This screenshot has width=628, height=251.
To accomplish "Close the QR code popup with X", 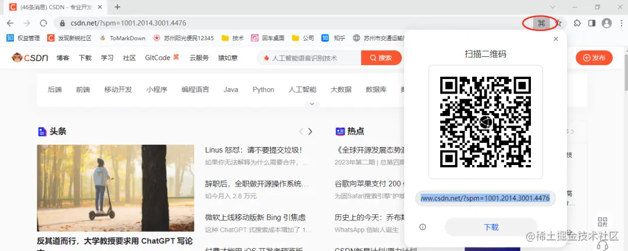I will (x=555, y=39).
